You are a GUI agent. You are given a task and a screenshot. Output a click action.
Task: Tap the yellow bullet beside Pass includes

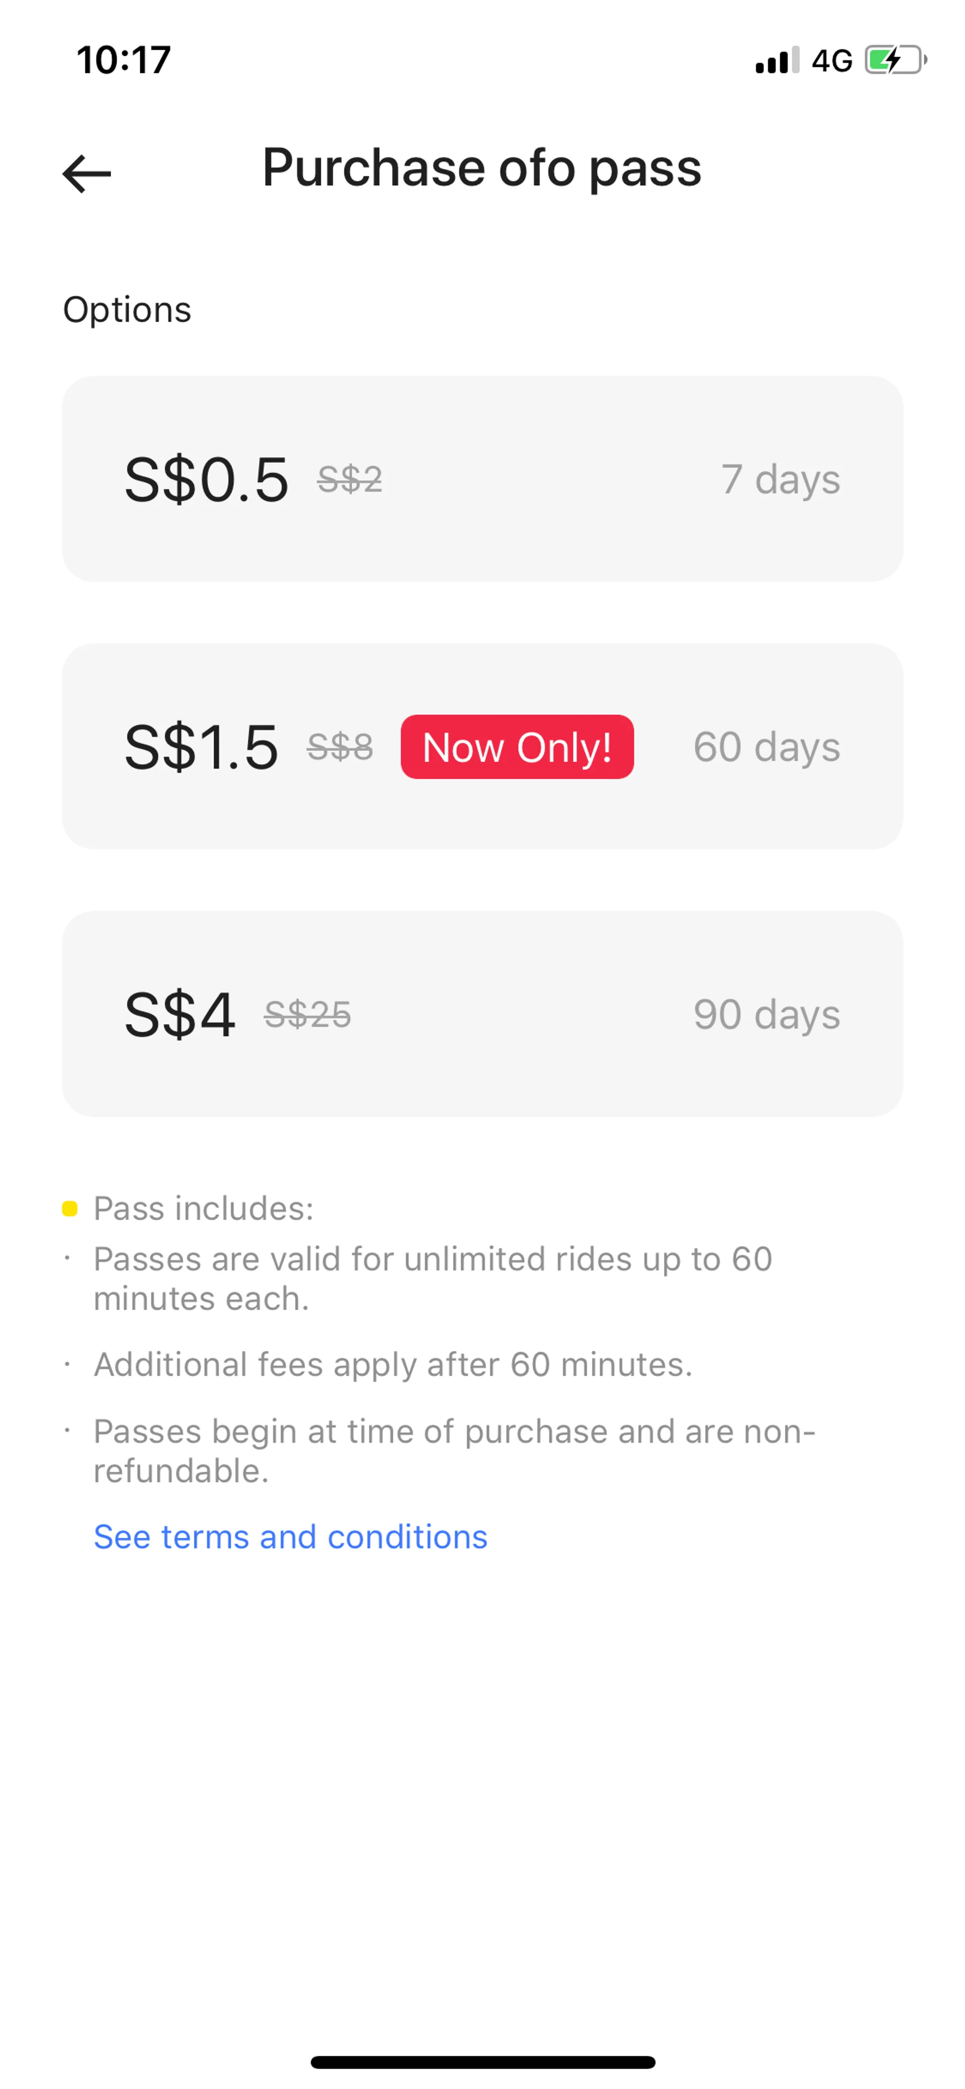click(x=70, y=1209)
